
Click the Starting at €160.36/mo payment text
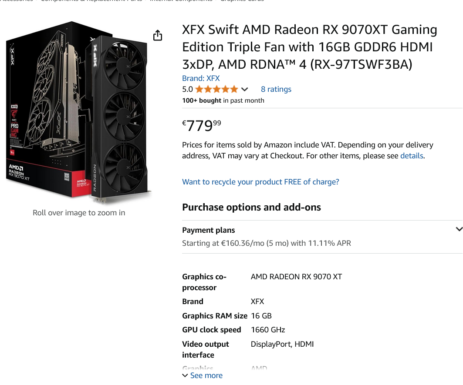click(266, 243)
